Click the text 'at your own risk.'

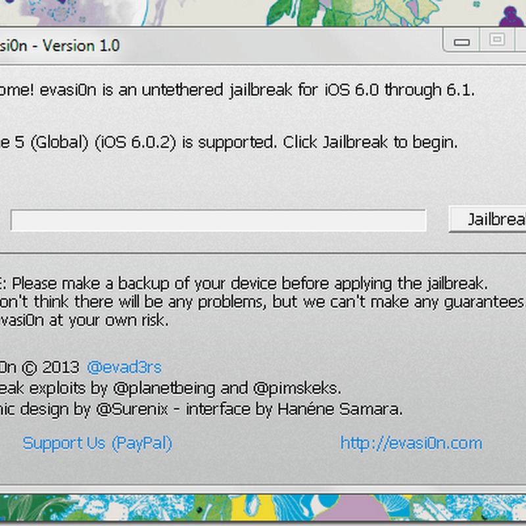[108, 321]
